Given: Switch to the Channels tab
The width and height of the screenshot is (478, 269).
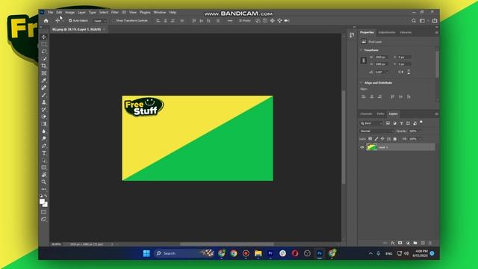Looking at the screenshot, I should coord(366,114).
